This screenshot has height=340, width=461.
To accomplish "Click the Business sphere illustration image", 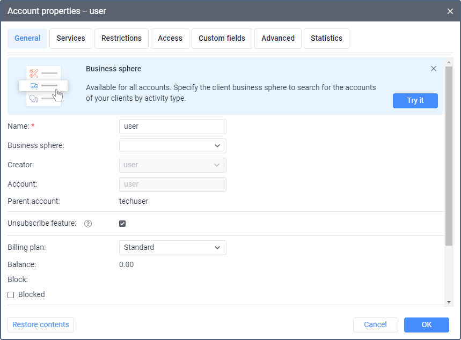I will [x=43, y=86].
